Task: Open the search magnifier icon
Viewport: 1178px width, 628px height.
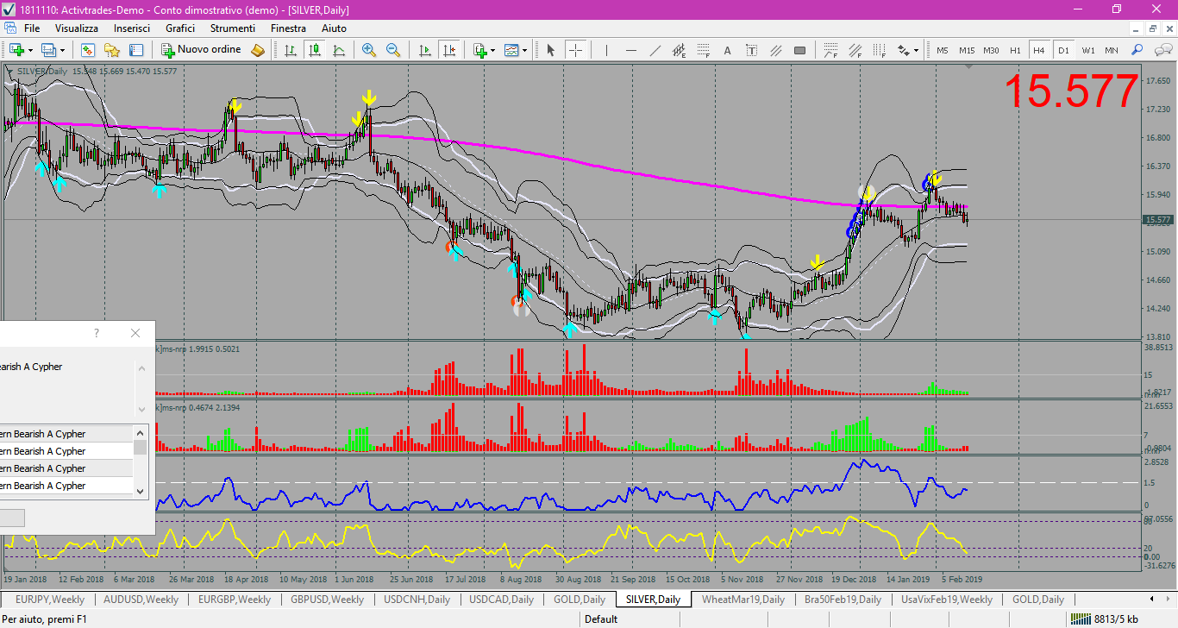Action: pyautogui.click(x=1137, y=50)
